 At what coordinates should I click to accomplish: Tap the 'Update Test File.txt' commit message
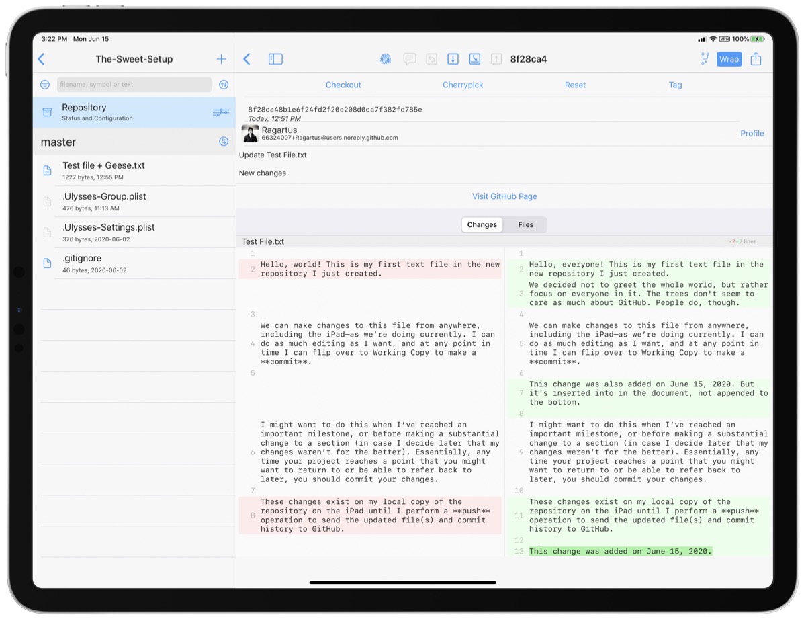pyautogui.click(x=273, y=155)
